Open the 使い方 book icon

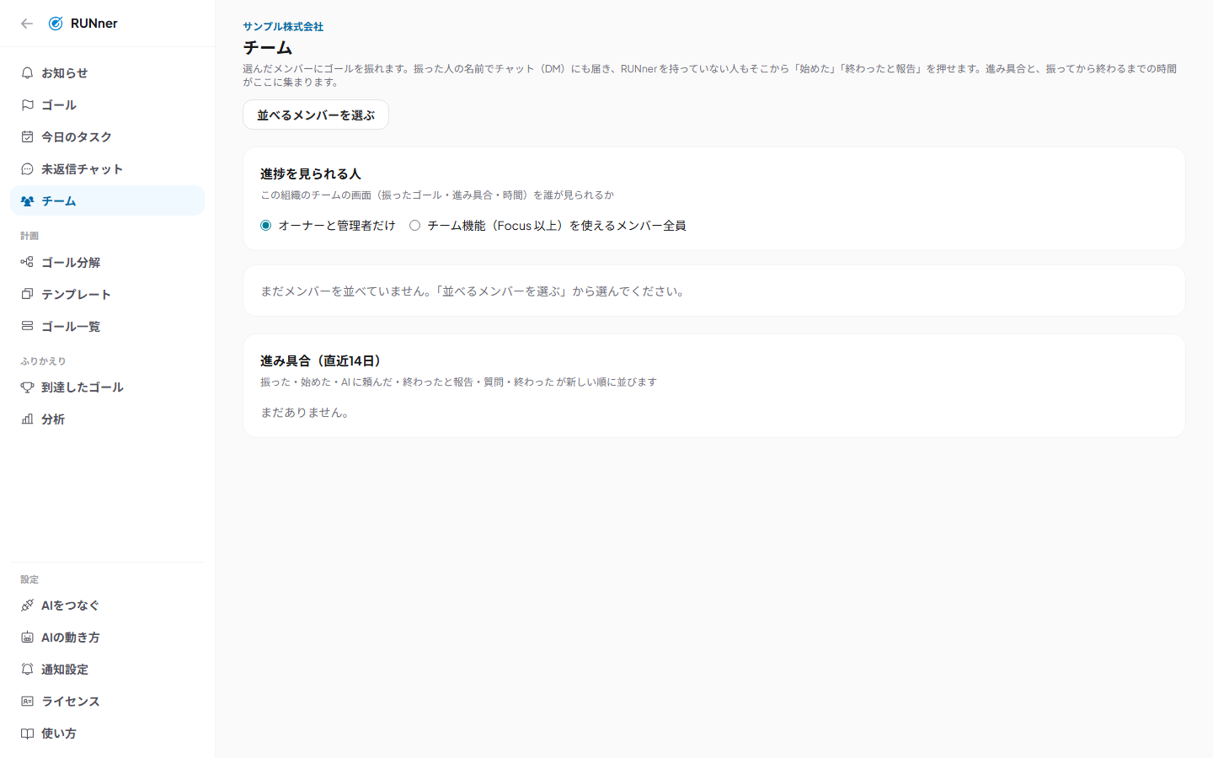27,734
